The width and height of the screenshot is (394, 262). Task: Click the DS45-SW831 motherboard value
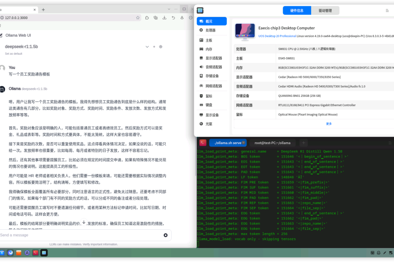tap(286, 58)
